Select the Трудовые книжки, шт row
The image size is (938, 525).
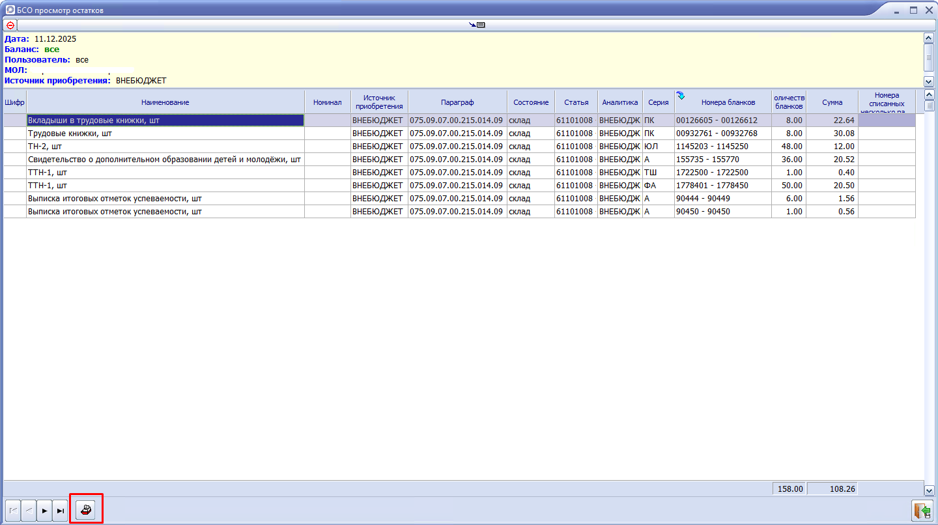(165, 134)
